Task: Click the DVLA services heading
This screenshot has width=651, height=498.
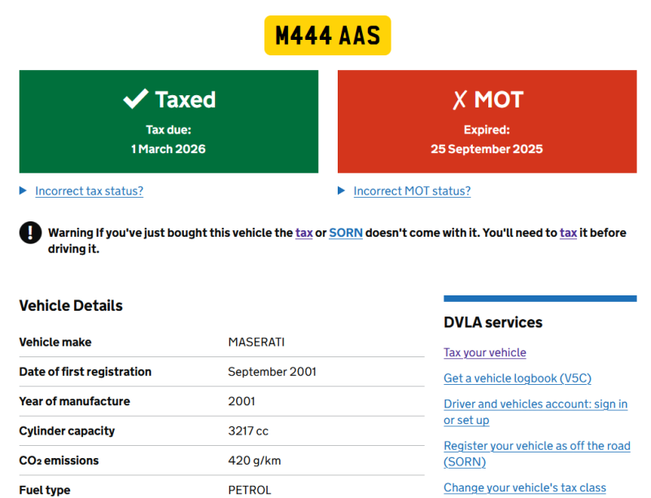Action: pos(492,322)
